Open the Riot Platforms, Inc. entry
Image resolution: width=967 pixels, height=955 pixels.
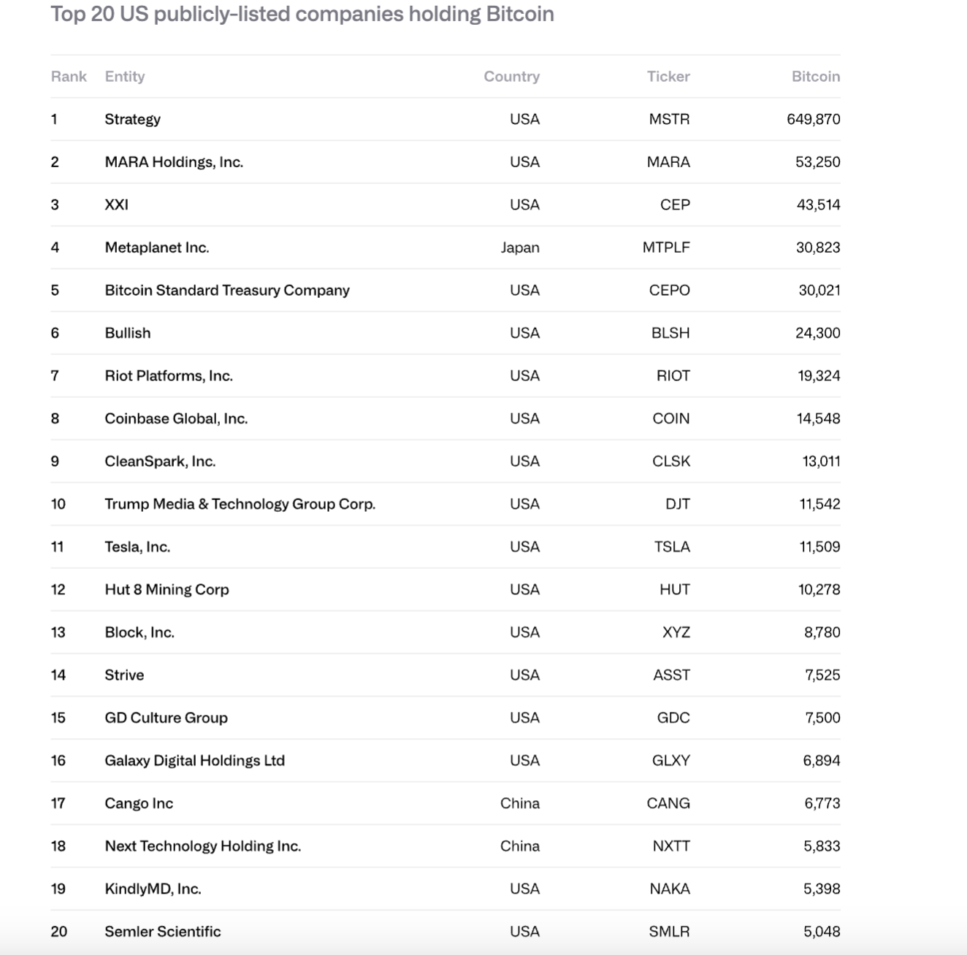click(x=169, y=376)
